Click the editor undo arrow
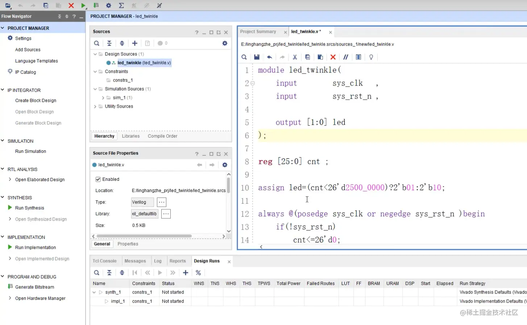The image size is (527, 325). 269,57
